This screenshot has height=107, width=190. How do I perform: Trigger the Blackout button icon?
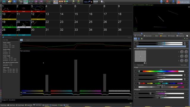click(x=167, y=2)
